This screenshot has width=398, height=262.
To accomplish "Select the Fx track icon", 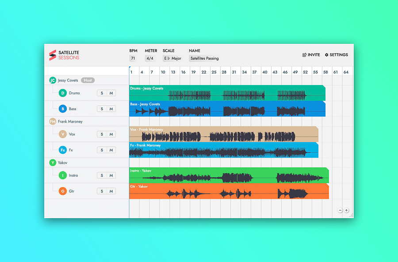I will tap(63, 150).
